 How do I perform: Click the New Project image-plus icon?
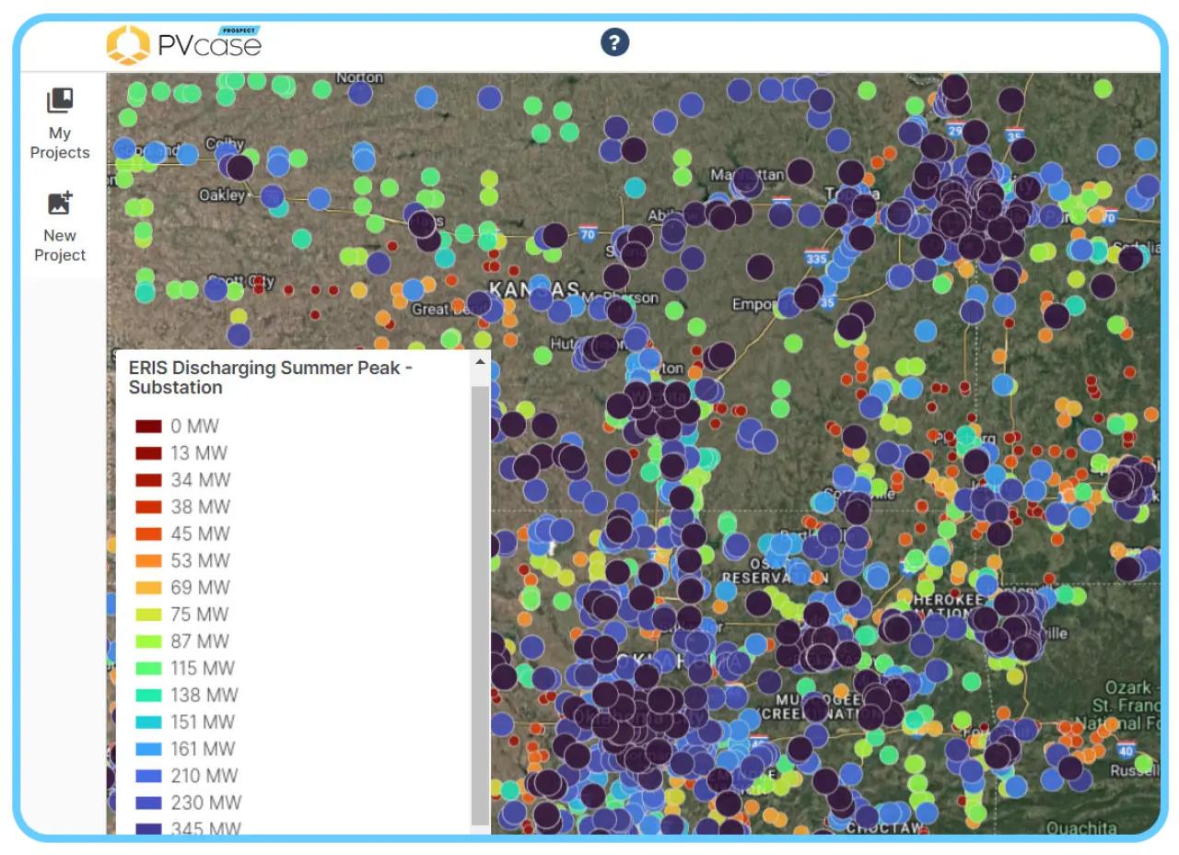coord(60,203)
